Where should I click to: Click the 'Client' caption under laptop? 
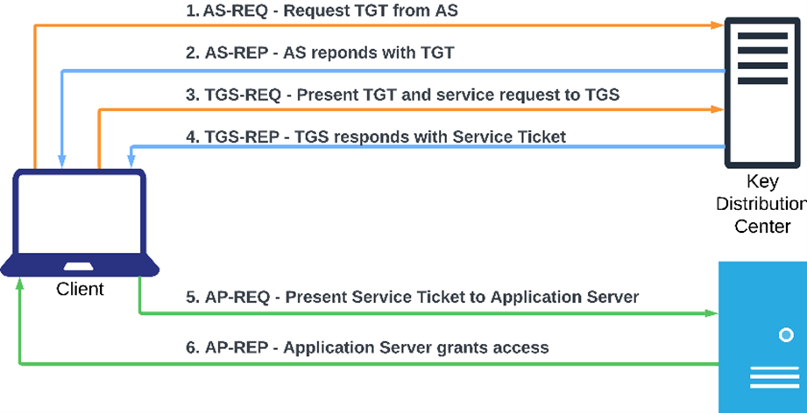coord(80,289)
